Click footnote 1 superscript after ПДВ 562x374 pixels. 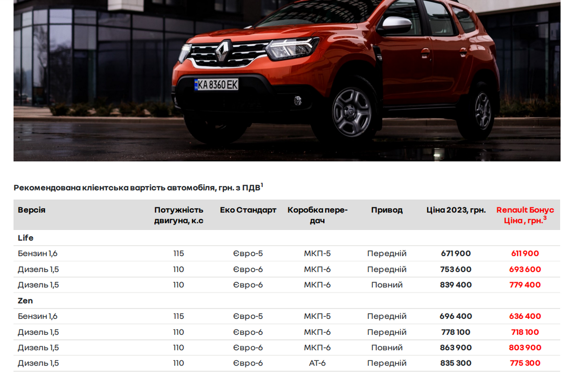[262, 186]
